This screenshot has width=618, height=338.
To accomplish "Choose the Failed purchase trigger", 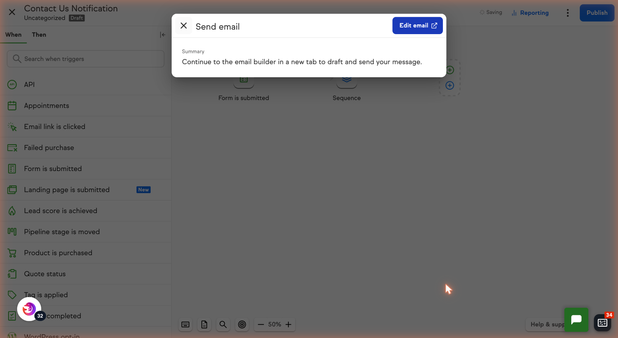I will (x=86, y=148).
